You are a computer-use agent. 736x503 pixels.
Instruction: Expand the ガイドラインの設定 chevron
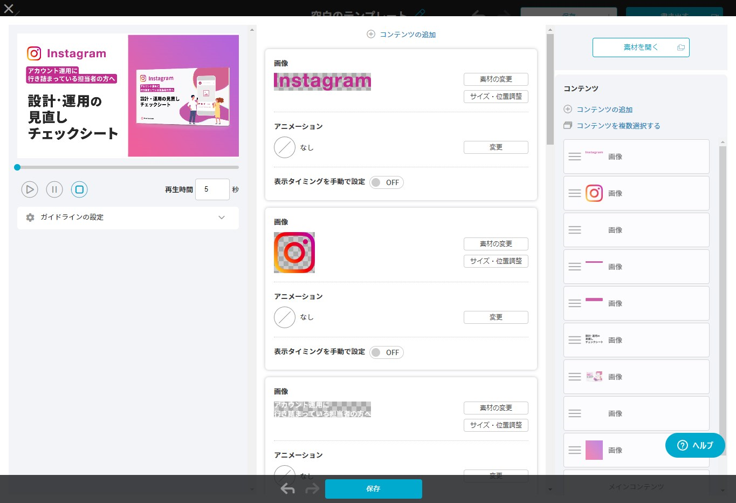[x=222, y=217]
